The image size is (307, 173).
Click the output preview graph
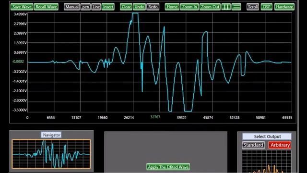pyautogui.click(x=267, y=161)
